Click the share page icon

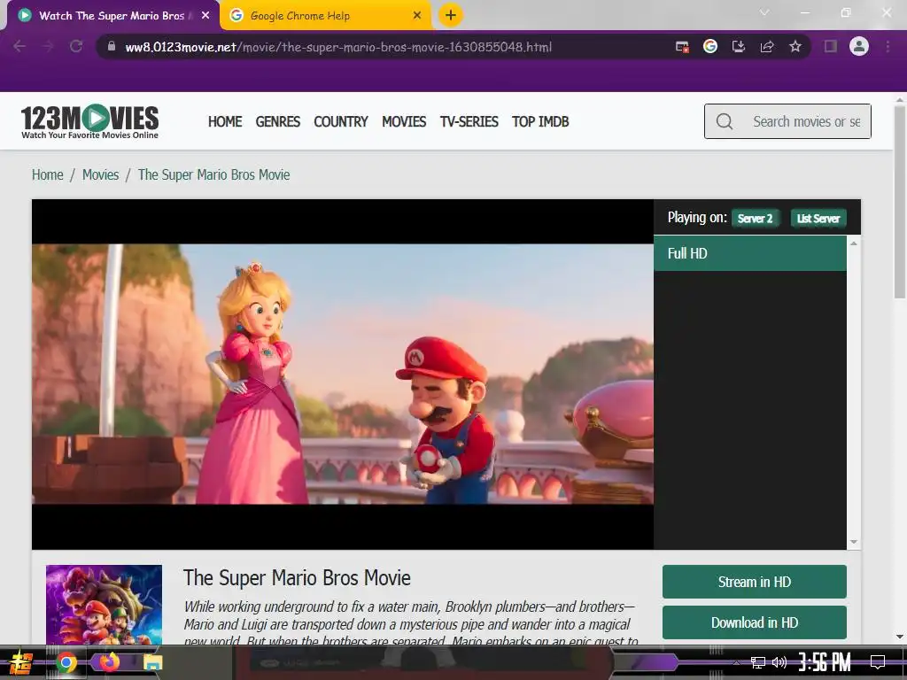[x=767, y=46]
